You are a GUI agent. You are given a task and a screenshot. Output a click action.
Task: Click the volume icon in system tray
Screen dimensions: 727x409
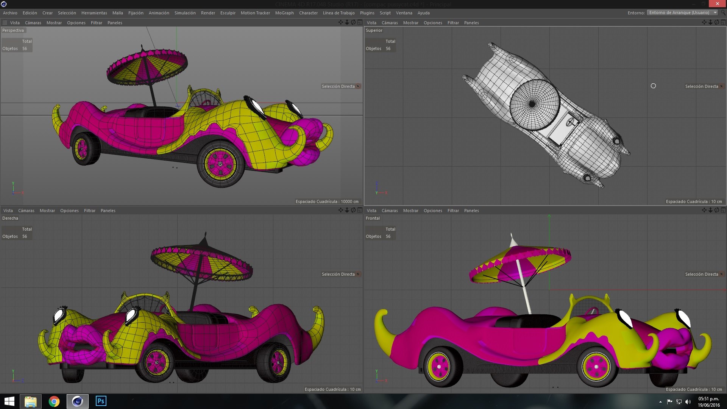(688, 402)
